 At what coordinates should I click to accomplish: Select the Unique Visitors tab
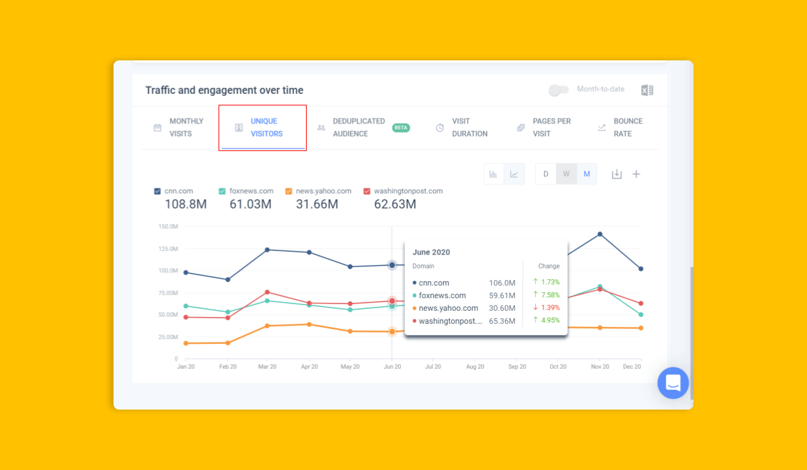[263, 128]
